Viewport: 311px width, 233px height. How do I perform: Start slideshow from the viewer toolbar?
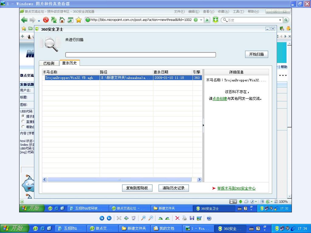(x=134, y=218)
